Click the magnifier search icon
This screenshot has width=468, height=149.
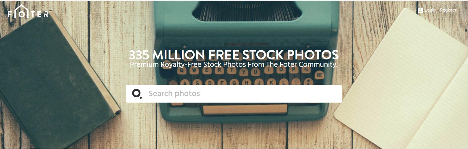tap(137, 94)
